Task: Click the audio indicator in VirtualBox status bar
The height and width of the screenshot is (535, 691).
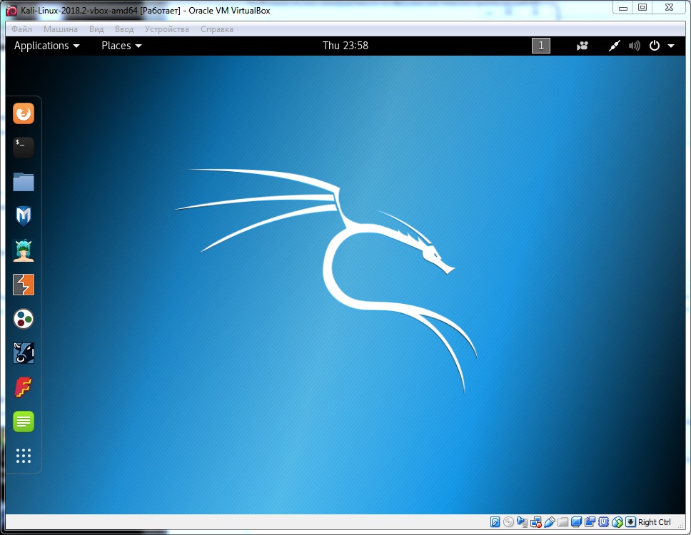Action: tap(523, 522)
